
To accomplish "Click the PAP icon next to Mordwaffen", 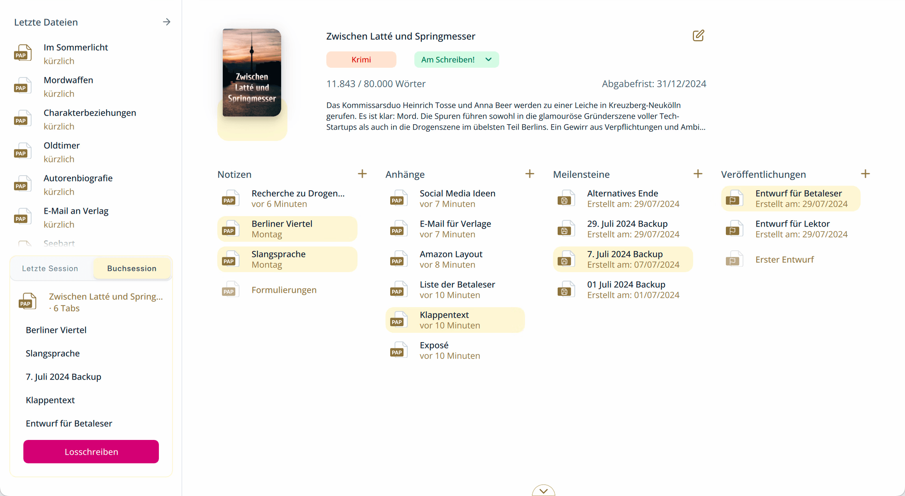I will click(x=23, y=86).
